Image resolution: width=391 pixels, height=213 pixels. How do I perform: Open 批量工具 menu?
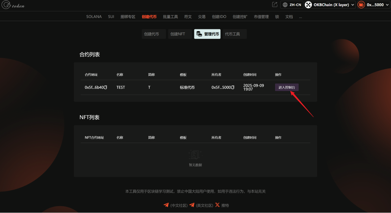(170, 17)
